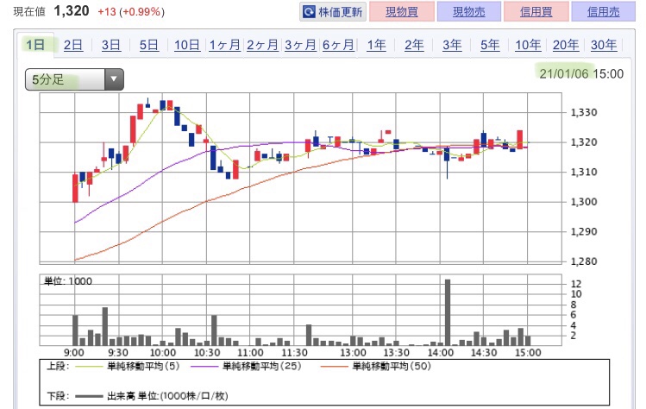Click the 単位: 1000 volume unit label
Image resolution: width=646 pixels, height=409 pixels.
click(x=68, y=281)
